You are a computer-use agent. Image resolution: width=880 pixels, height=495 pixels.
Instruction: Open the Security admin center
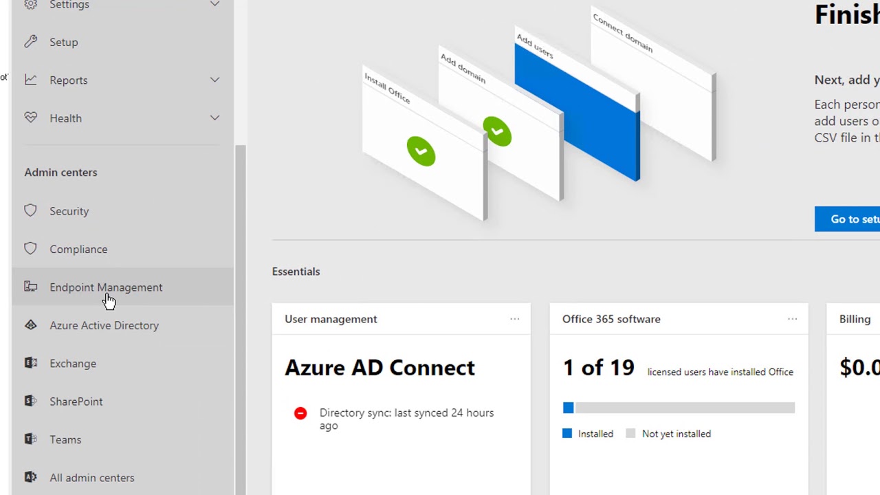(122, 211)
